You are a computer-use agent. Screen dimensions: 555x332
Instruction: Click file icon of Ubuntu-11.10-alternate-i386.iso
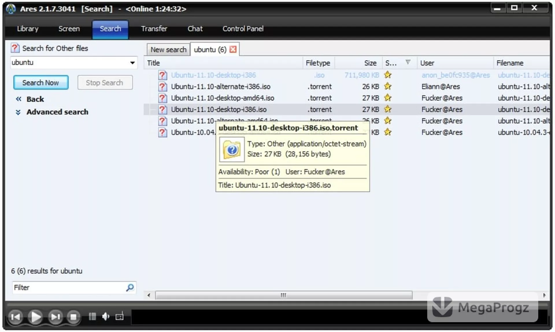[162, 86]
